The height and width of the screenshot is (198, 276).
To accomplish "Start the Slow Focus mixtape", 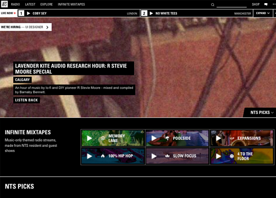I will pyautogui.click(x=154, y=156).
